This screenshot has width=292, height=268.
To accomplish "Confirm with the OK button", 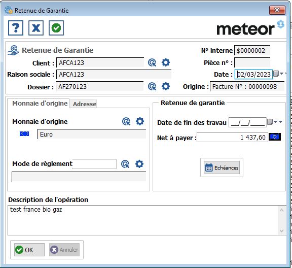I will tap(29, 250).
